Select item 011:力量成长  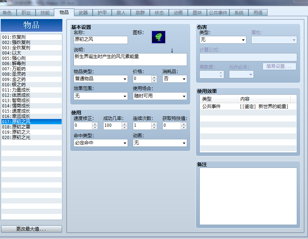click(31, 90)
